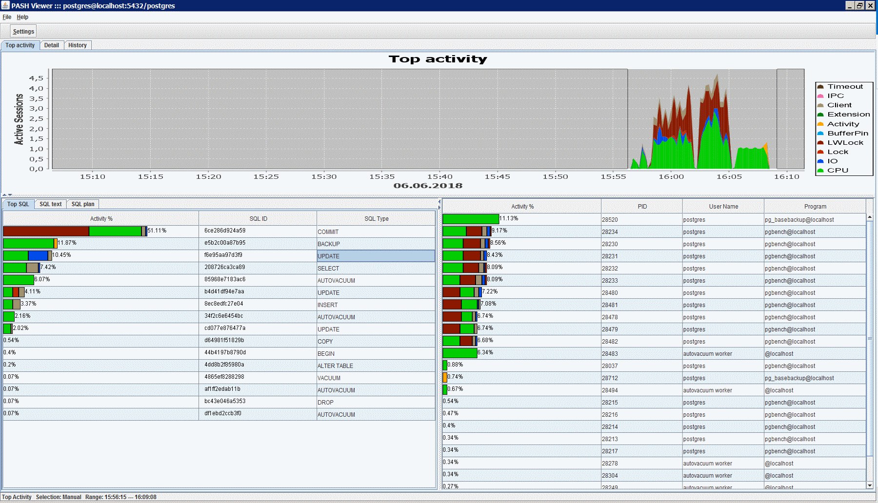Click the Client legend color marker
The image size is (878, 503).
tap(820, 105)
